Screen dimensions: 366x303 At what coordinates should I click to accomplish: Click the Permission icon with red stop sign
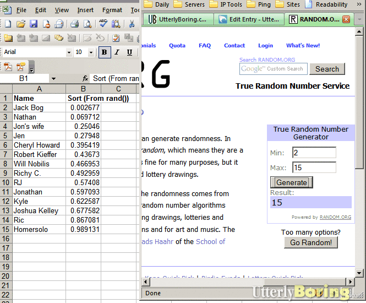[x=46, y=24]
